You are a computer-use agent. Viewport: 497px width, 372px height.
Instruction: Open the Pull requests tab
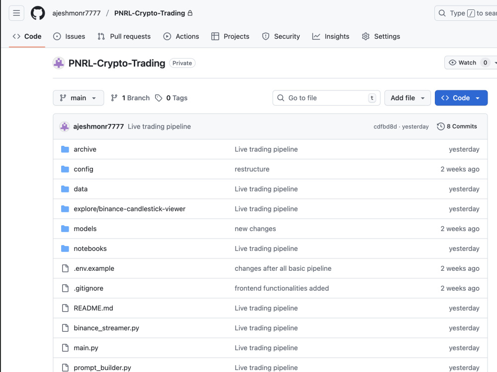[x=124, y=36]
